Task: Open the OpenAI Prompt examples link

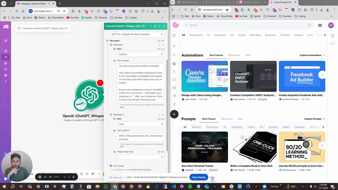Action: point(141,170)
